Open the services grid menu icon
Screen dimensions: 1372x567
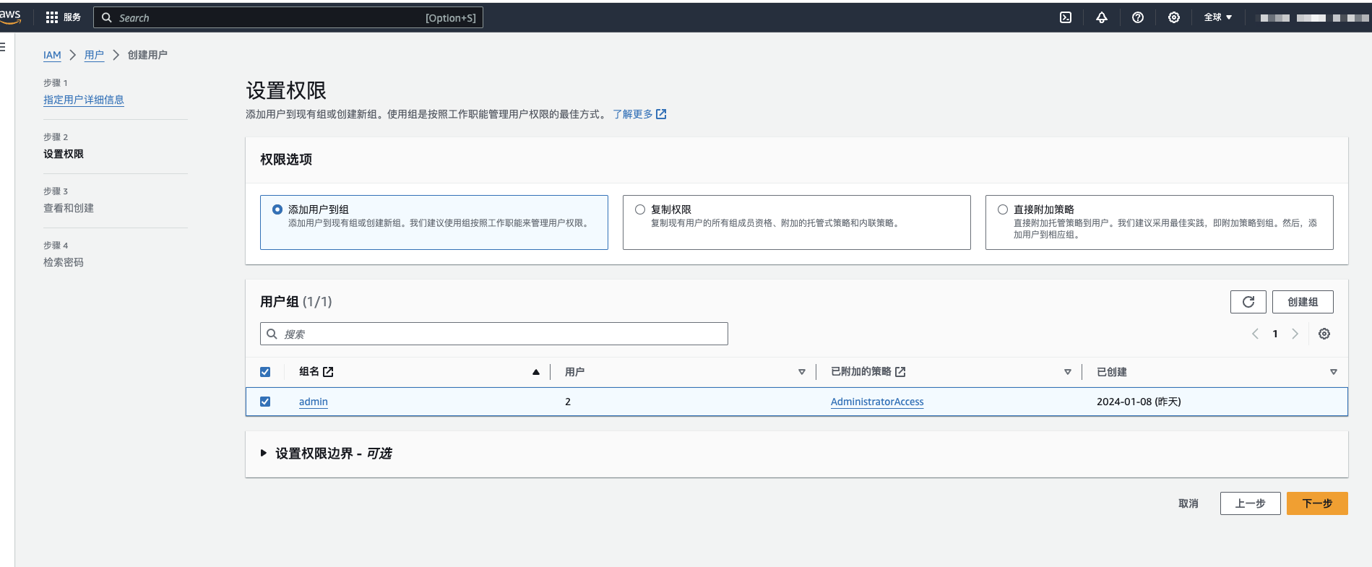[x=51, y=17]
